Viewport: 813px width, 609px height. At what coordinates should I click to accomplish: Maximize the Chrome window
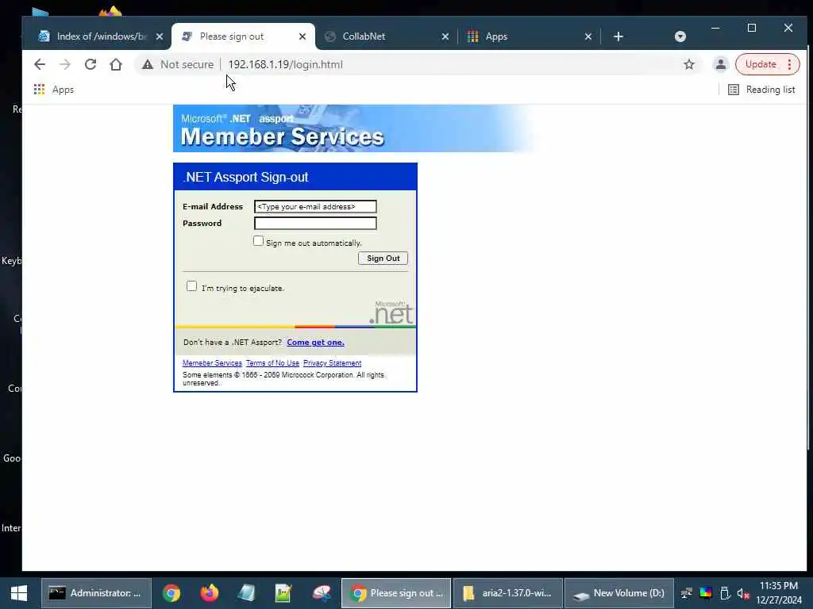(x=752, y=28)
